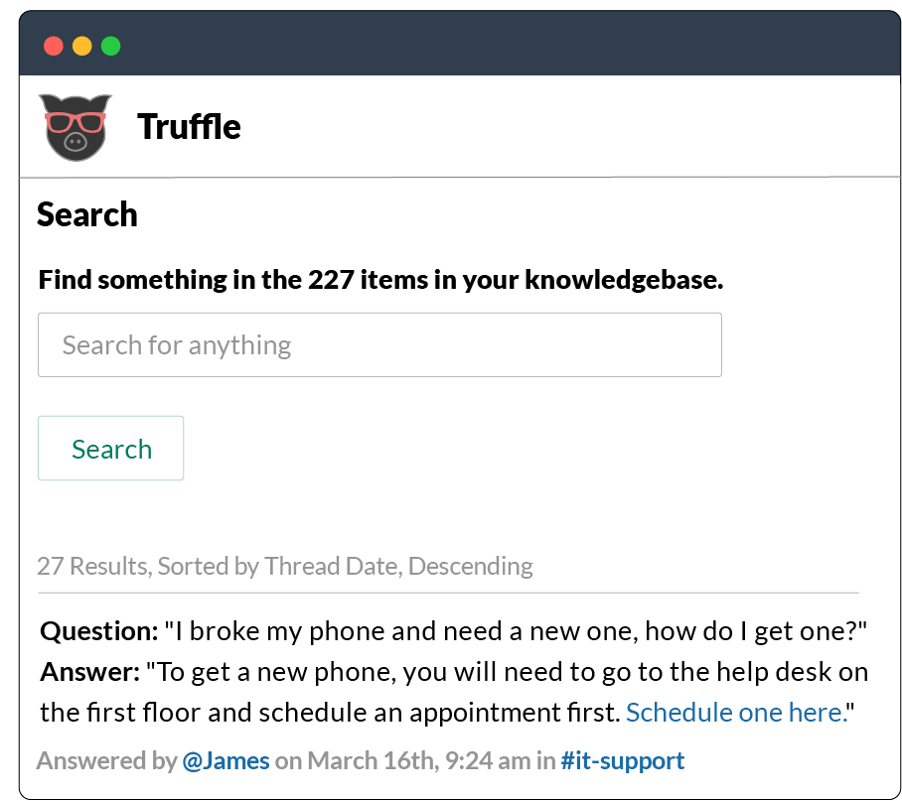The width and height of the screenshot is (902, 801).
Task: Focus the 'Search for anything' input field
Action: click(x=379, y=344)
